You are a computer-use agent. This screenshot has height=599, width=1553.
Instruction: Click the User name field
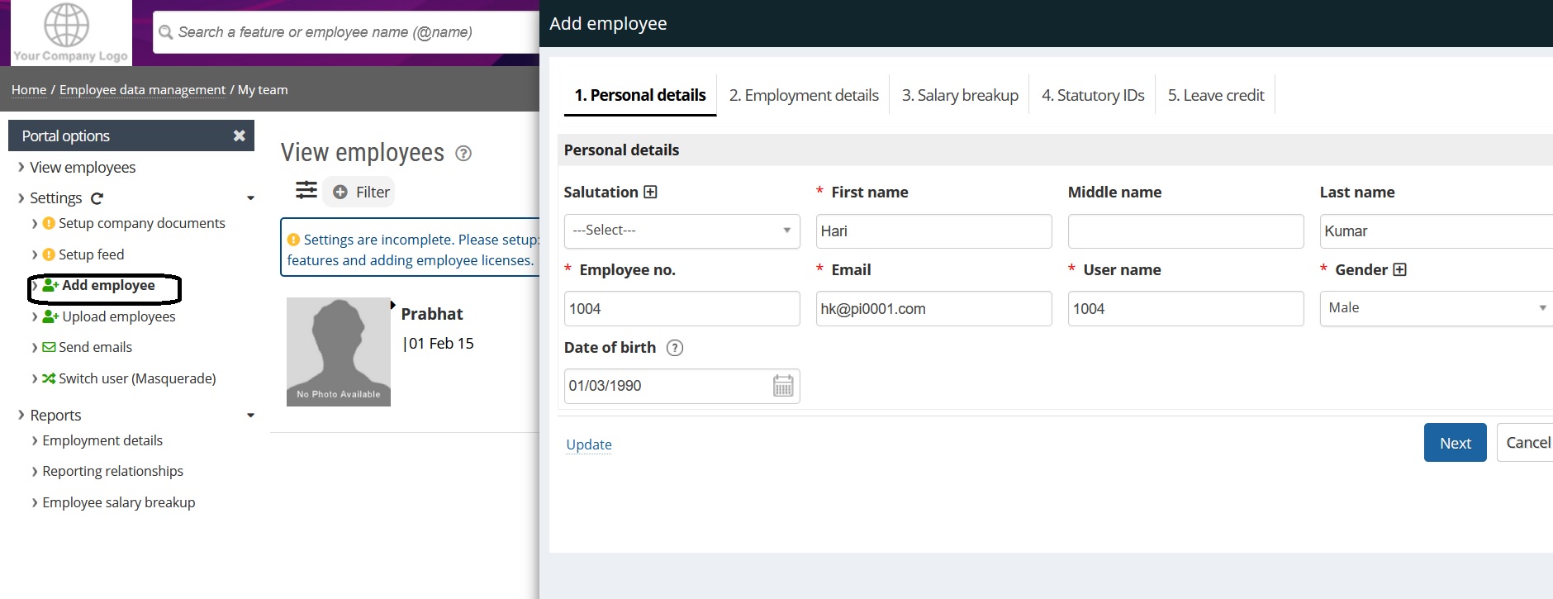coord(1186,308)
